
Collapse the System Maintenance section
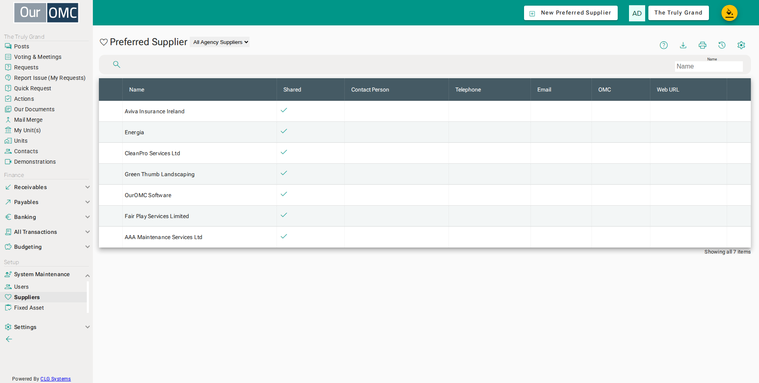(x=88, y=275)
